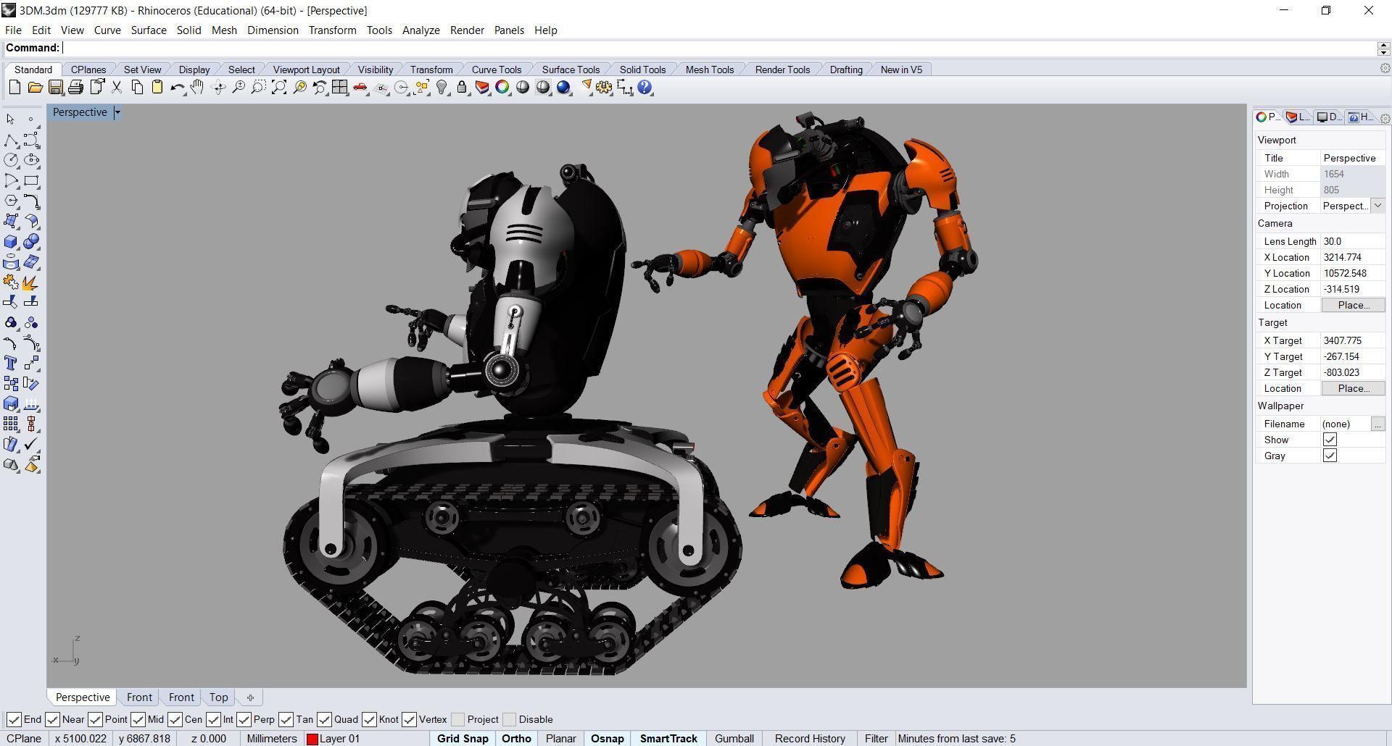The height and width of the screenshot is (746, 1392).
Task: Click the Lens Length value field
Action: click(1352, 241)
